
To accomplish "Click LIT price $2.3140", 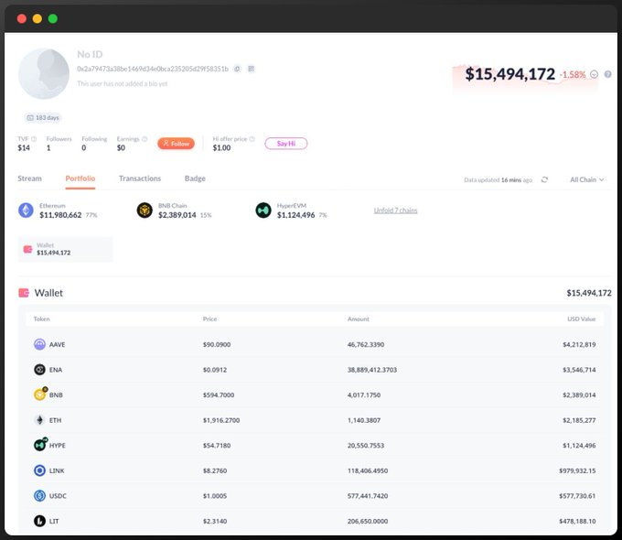I will [x=215, y=521].
